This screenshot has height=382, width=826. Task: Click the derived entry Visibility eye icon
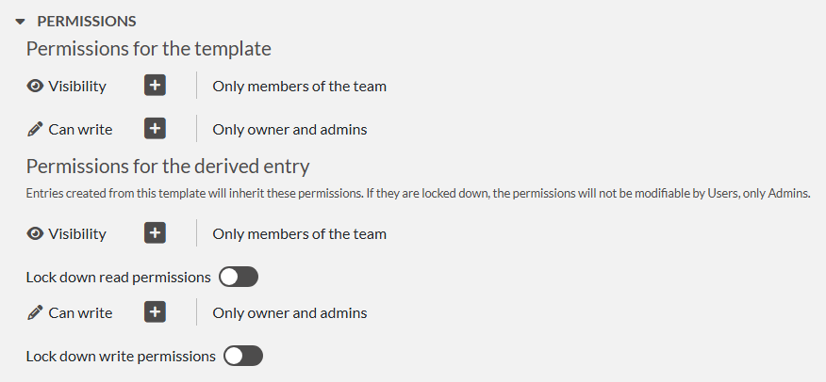[35, 233]
